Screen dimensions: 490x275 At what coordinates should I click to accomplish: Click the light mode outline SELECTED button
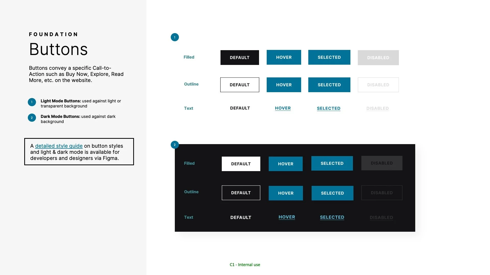coord(329,85)
